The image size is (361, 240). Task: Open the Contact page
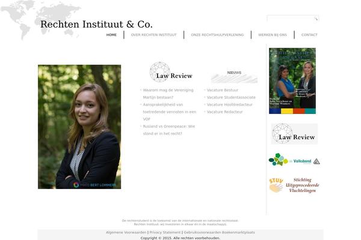(309, 35)
